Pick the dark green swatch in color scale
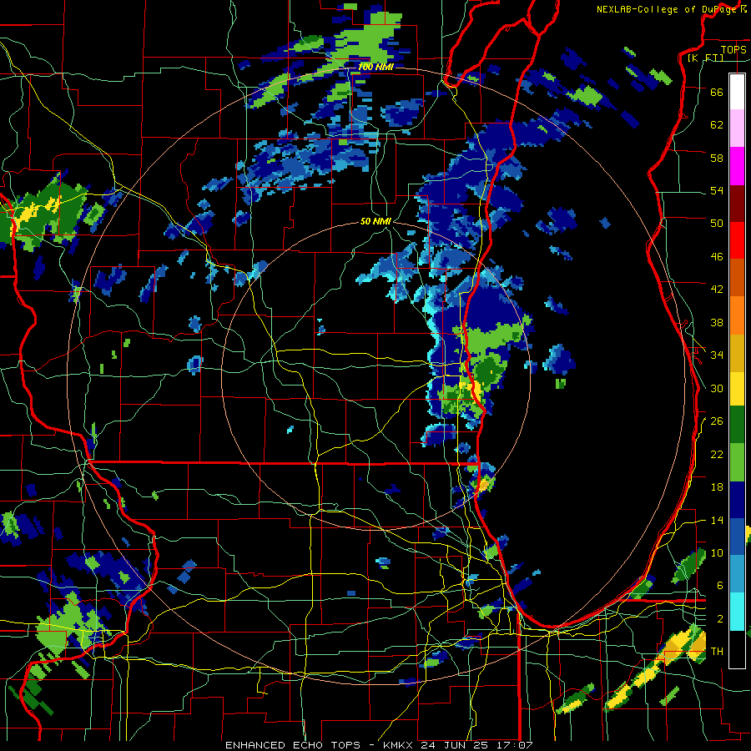This screenshot has height=751, width=751. click(737, 425)
